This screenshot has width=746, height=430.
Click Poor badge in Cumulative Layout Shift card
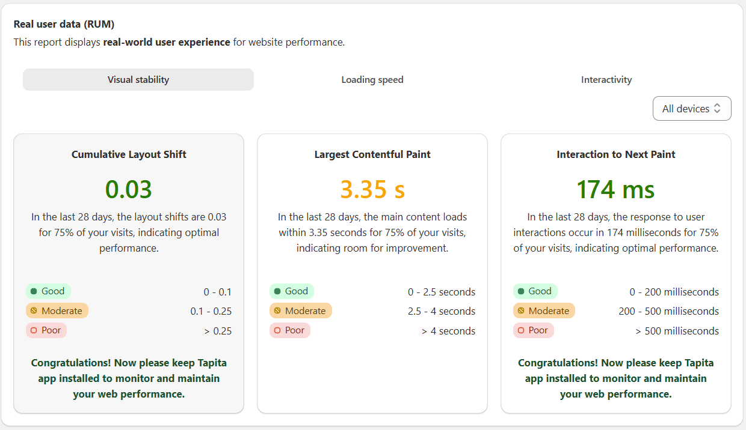click(x=46, y=330)
